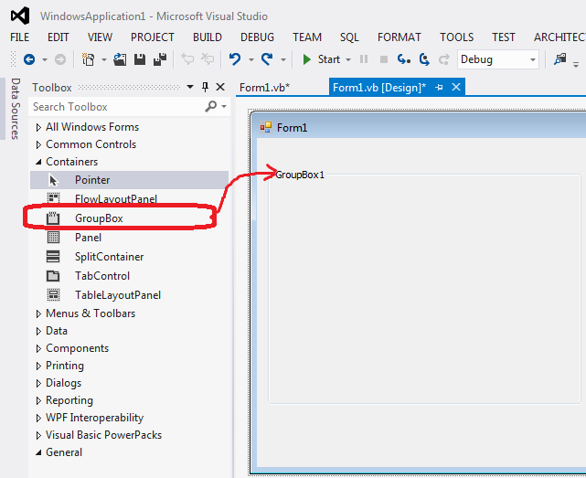The height and width of the screenshot is (478, 586).
Task: Click the Pause (Break All) icon
Action: pos(364,59)
